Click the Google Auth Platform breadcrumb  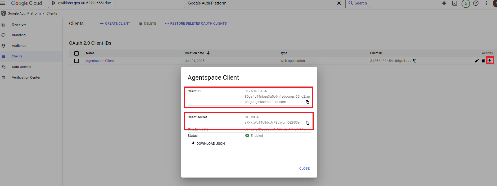click(24, 13)
